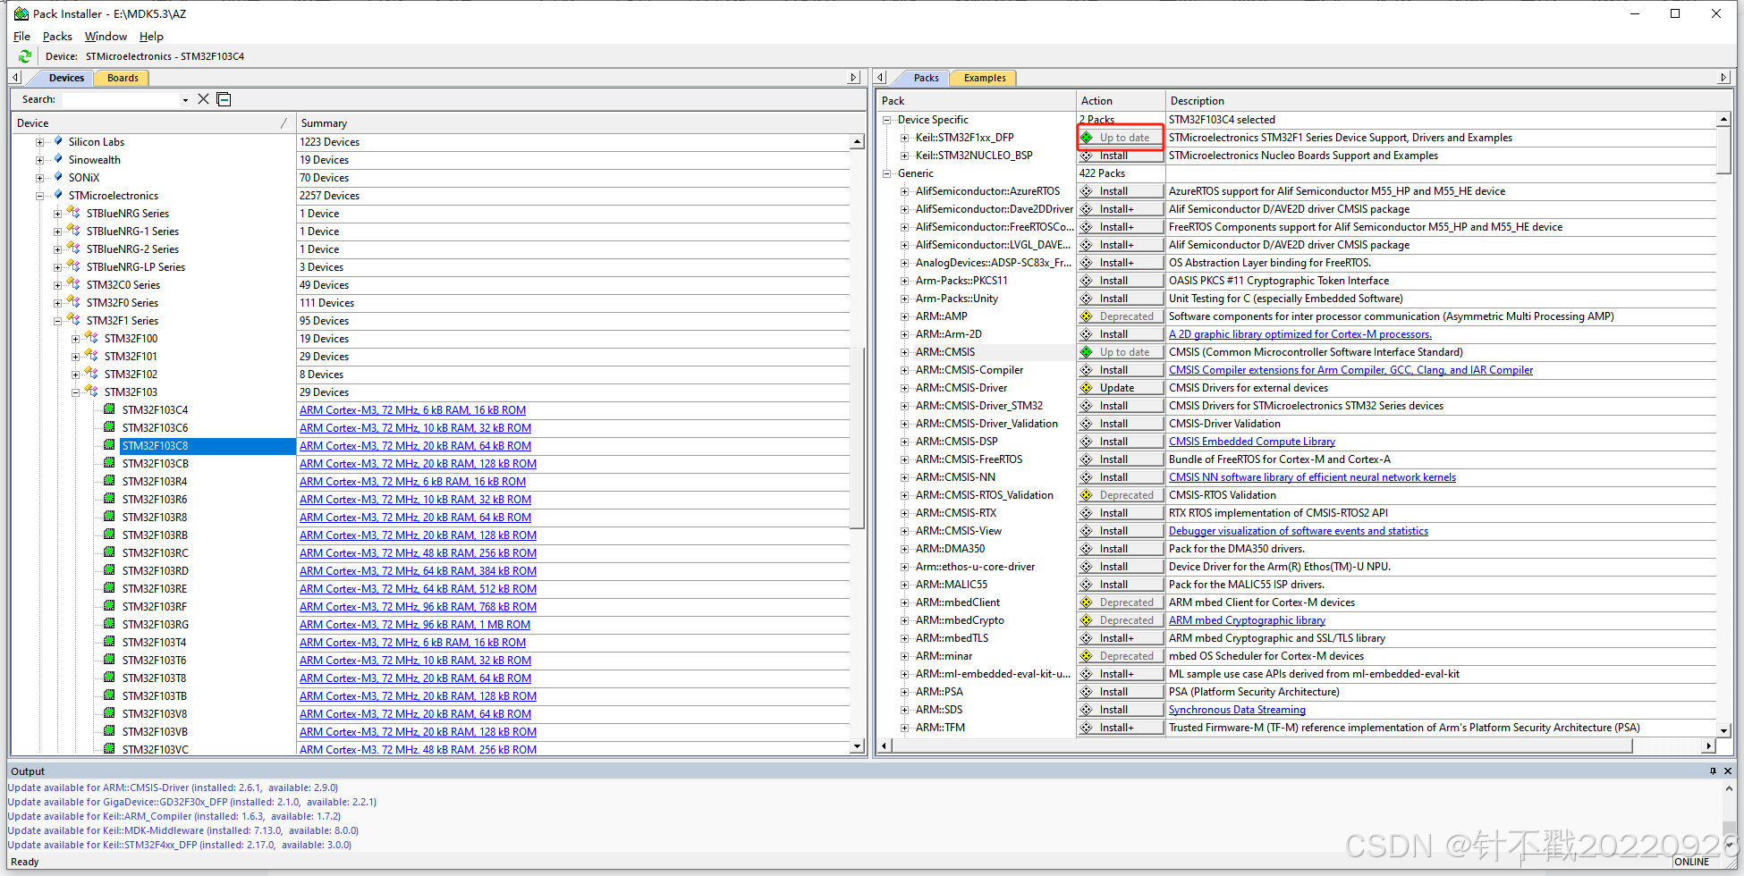
Task: Click the green refresh packs icon
Action: pyautogui.click(x=25, y=56)
